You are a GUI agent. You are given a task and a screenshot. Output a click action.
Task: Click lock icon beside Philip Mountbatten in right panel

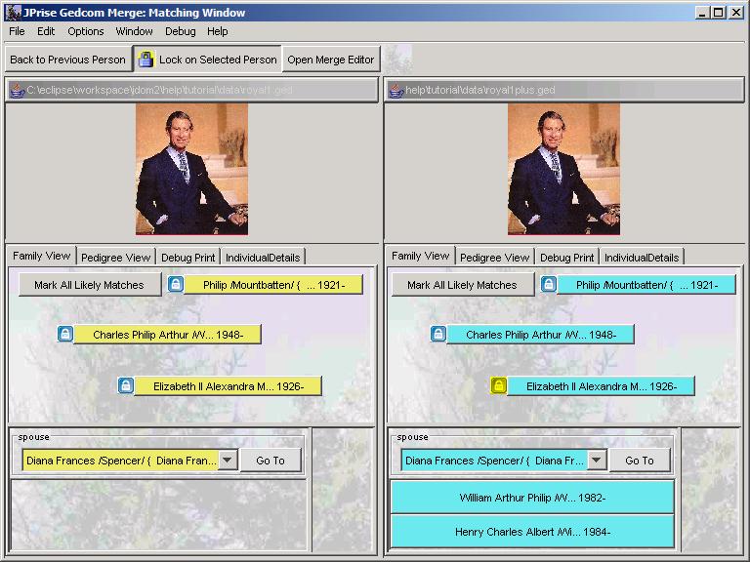coord(548,285)
